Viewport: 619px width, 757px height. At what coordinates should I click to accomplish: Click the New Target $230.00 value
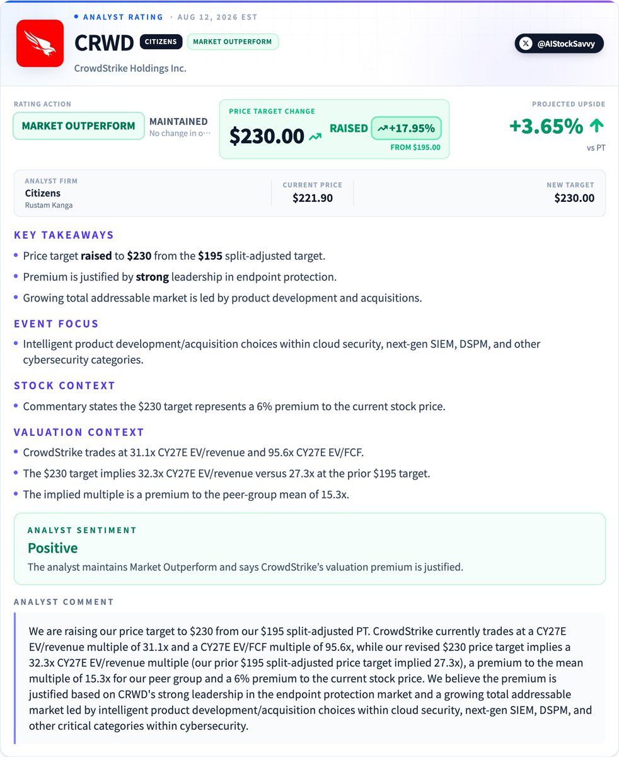coord(574,198)
